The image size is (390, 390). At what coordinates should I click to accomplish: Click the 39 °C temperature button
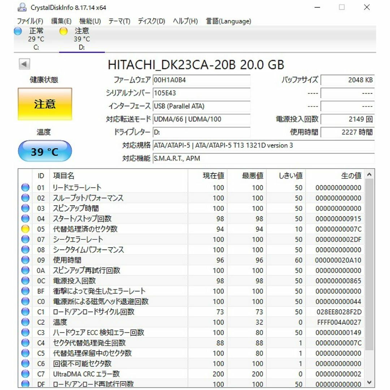[x=45, y=151]
